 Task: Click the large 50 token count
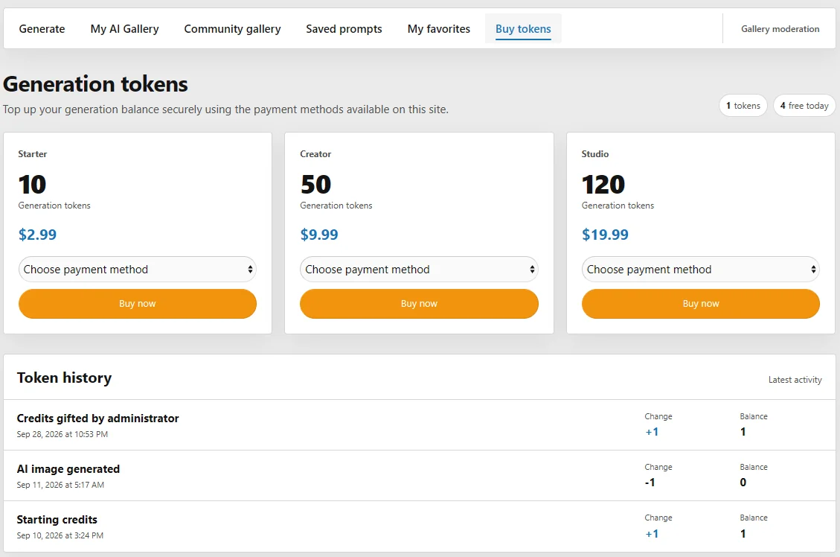(315, 185)
